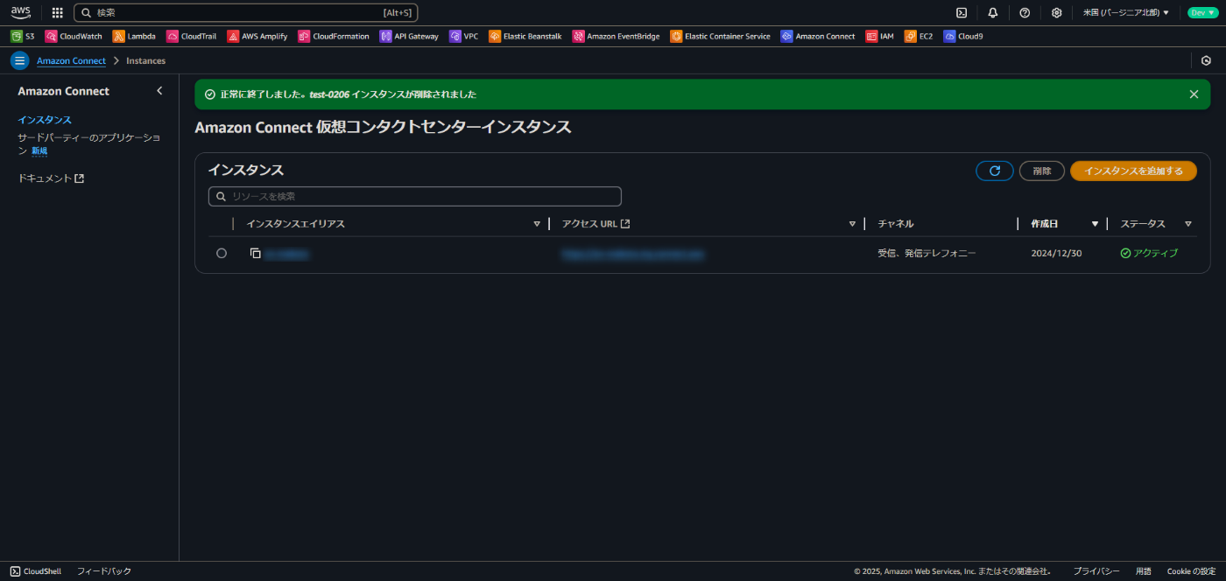Open the Dev account menu
This screenshot has height=581, width=1226.
[x=1201, y=12]
